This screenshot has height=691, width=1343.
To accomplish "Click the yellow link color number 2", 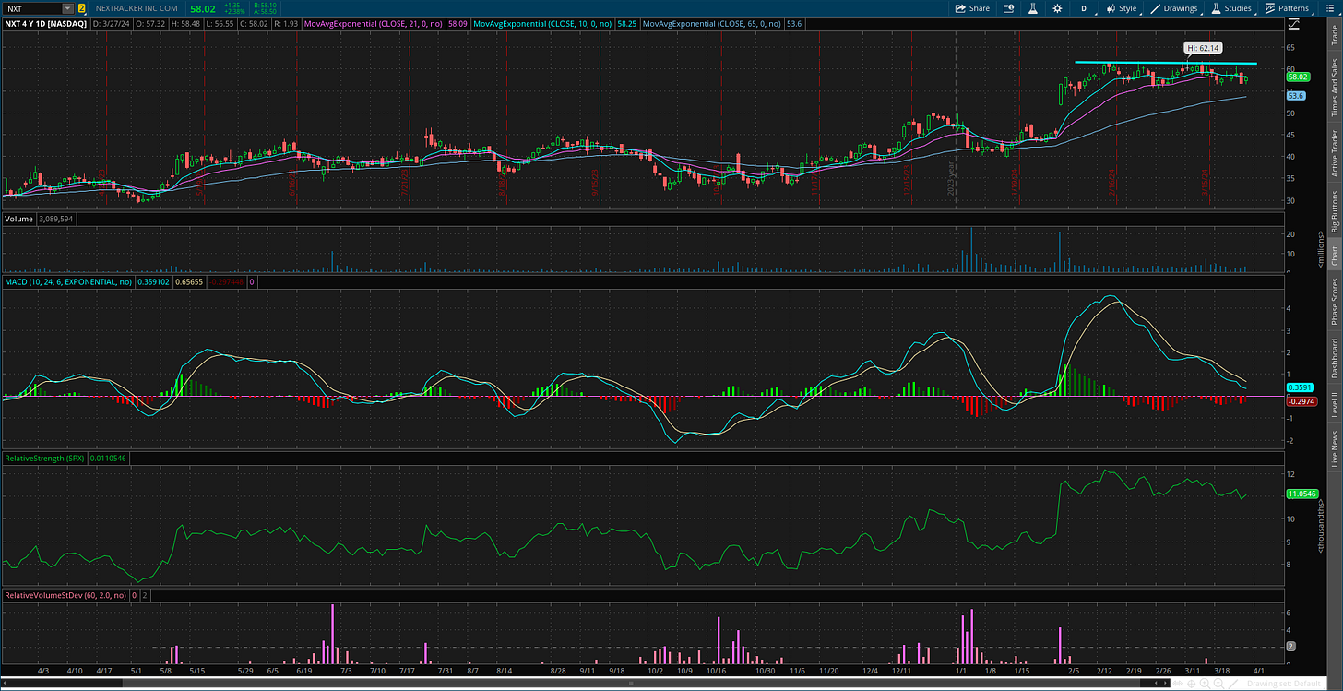I will [81, 7].
